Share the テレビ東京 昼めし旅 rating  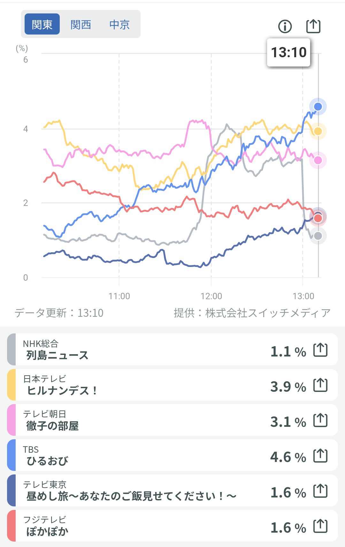(320, 491)
